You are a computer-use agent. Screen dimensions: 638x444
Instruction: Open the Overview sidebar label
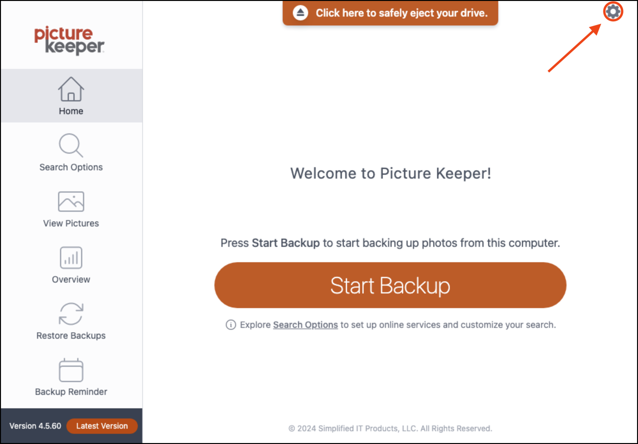pos(71,279)
